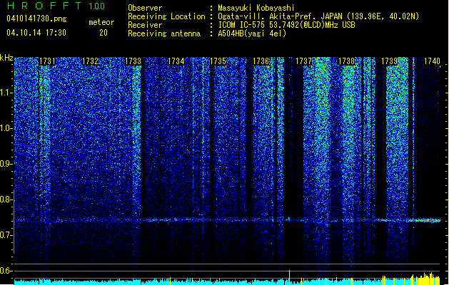Click the HROFFT 1.00 program title

[56, 6]
